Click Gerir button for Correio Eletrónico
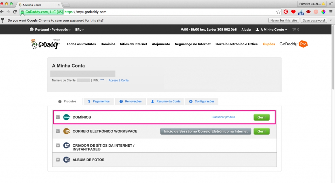335x183 pixels. (x=261, y=131)
